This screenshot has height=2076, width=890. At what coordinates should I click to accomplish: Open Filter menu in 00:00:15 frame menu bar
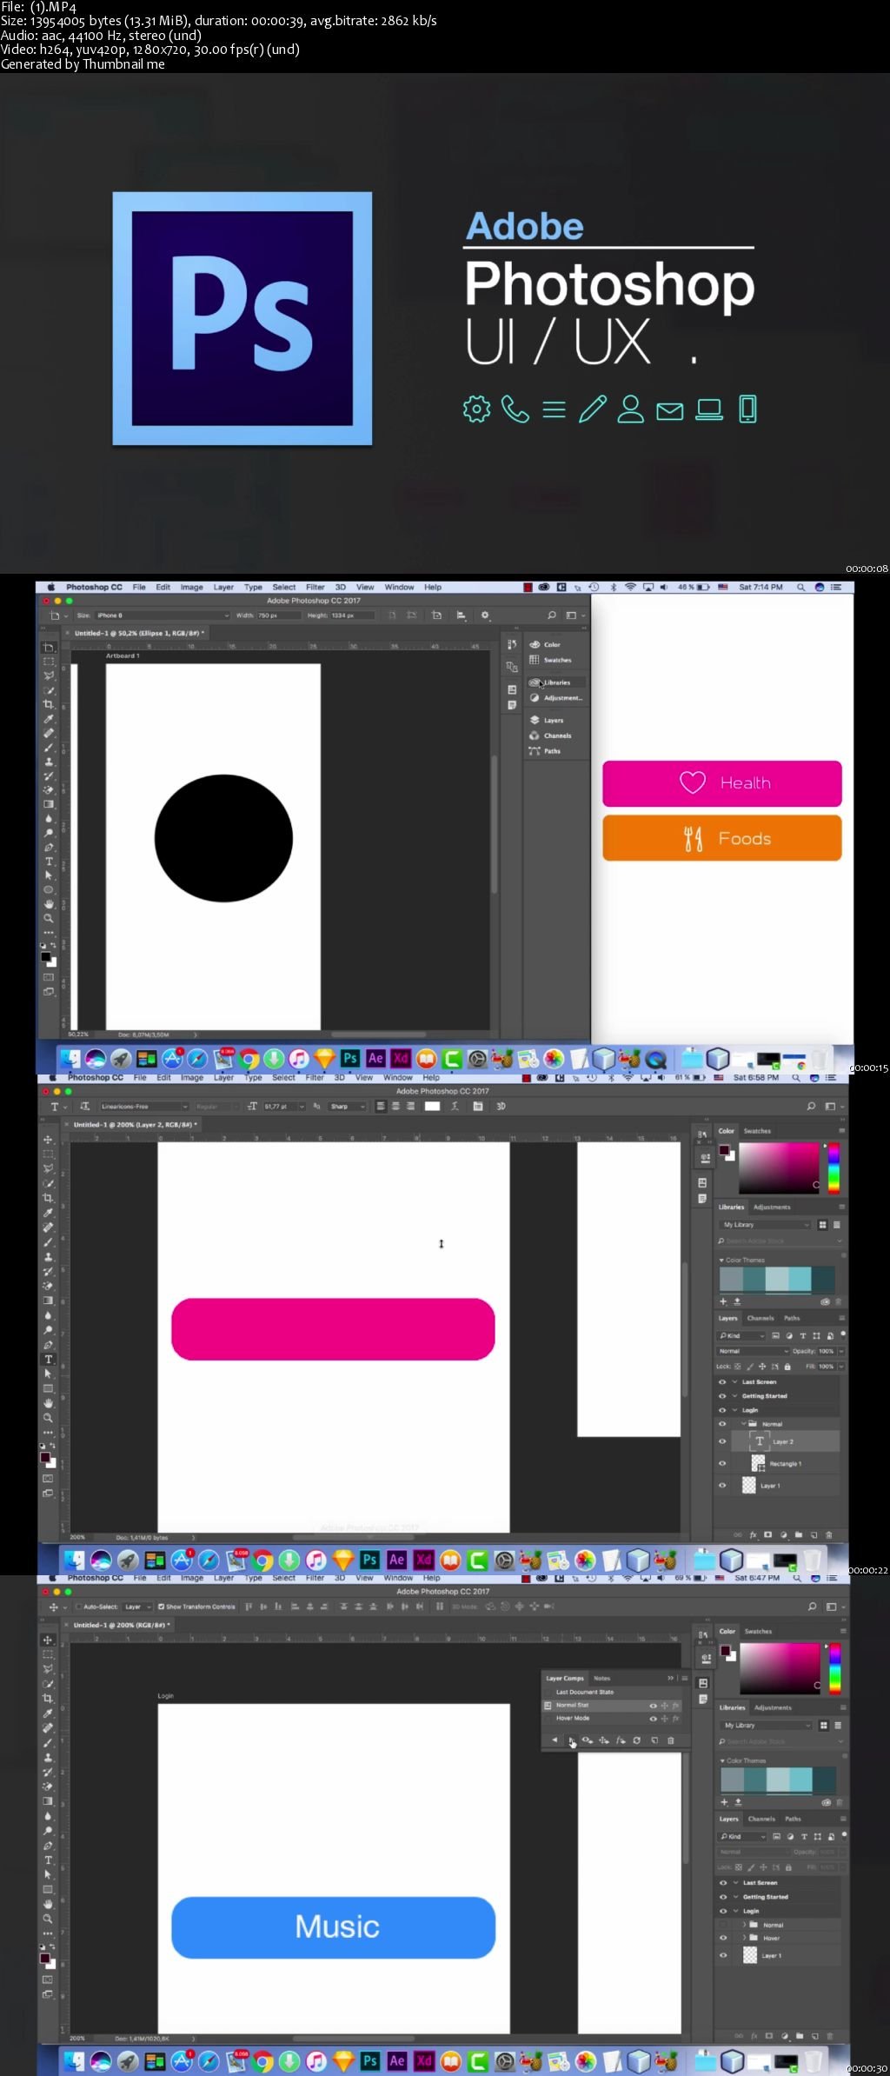[x=315, y=588]
